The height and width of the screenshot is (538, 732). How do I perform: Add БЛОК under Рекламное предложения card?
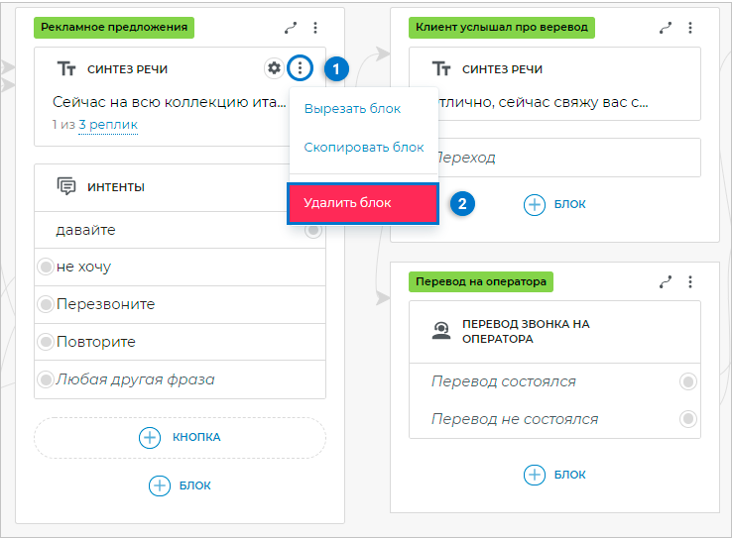point(180,485)
